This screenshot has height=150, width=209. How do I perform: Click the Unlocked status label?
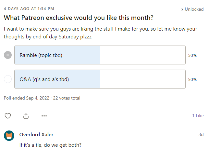[194, 9]
